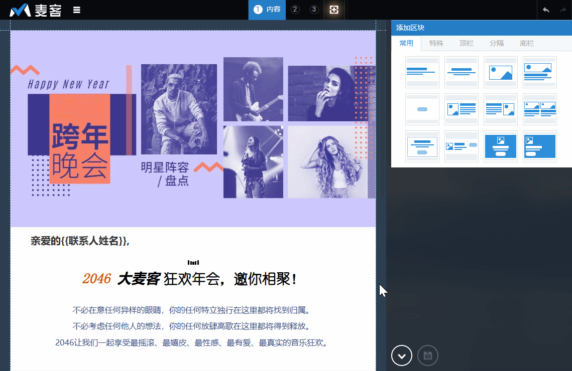The image size is (572, 371).
Task: Add the left-aligned text block
Action: pyautogui.click(x=422, y=72)
